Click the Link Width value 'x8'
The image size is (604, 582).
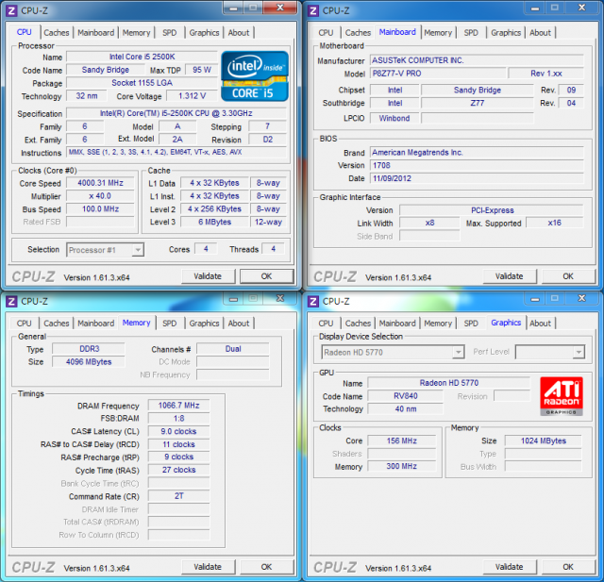[x=430, y=223]
